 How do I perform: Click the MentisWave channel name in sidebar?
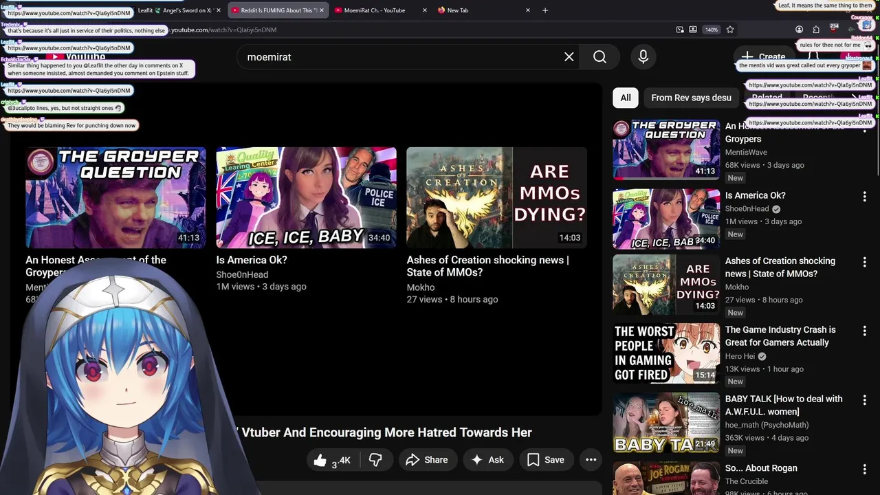pos(746,152)
